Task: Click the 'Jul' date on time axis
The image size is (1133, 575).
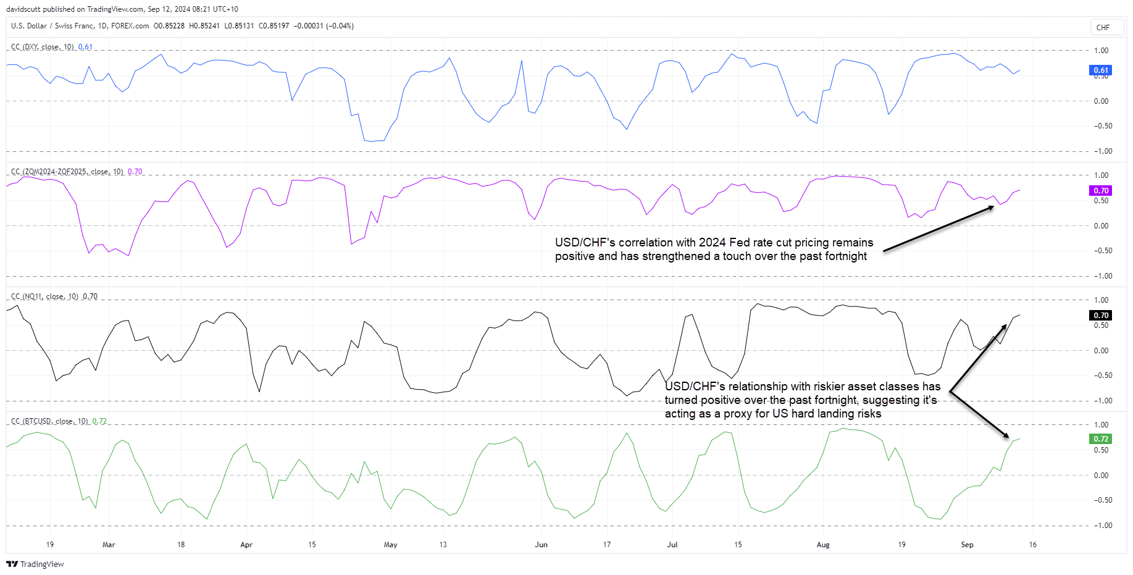Action: pos(672,545)
